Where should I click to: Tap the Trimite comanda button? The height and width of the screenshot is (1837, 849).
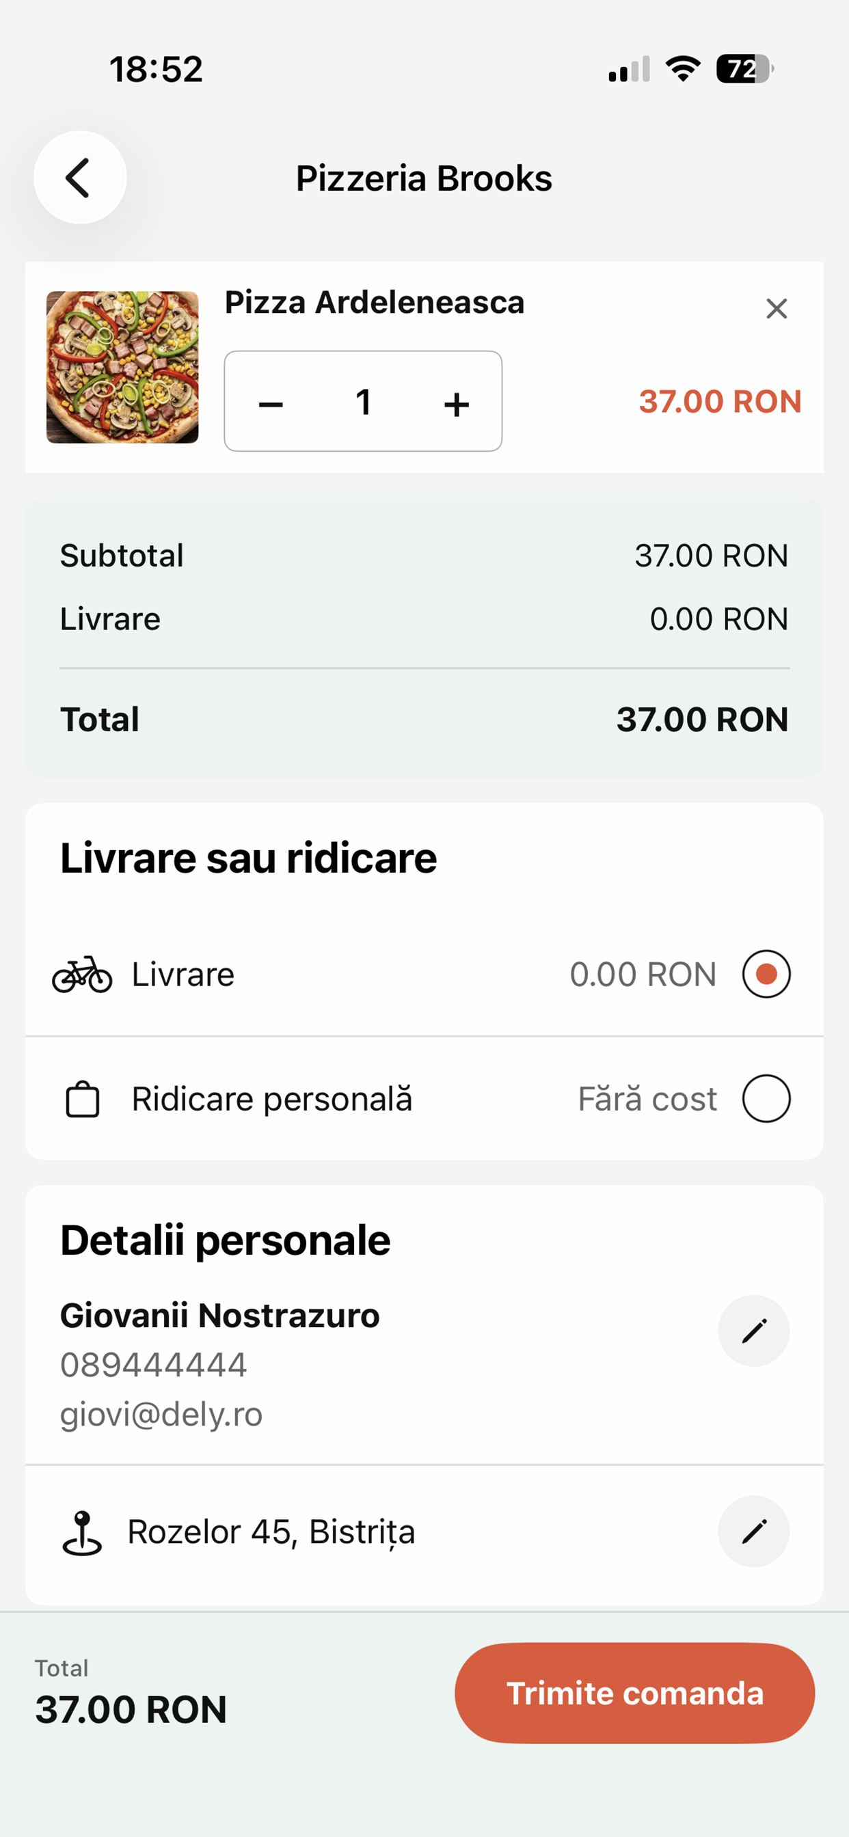[634, 1693]
